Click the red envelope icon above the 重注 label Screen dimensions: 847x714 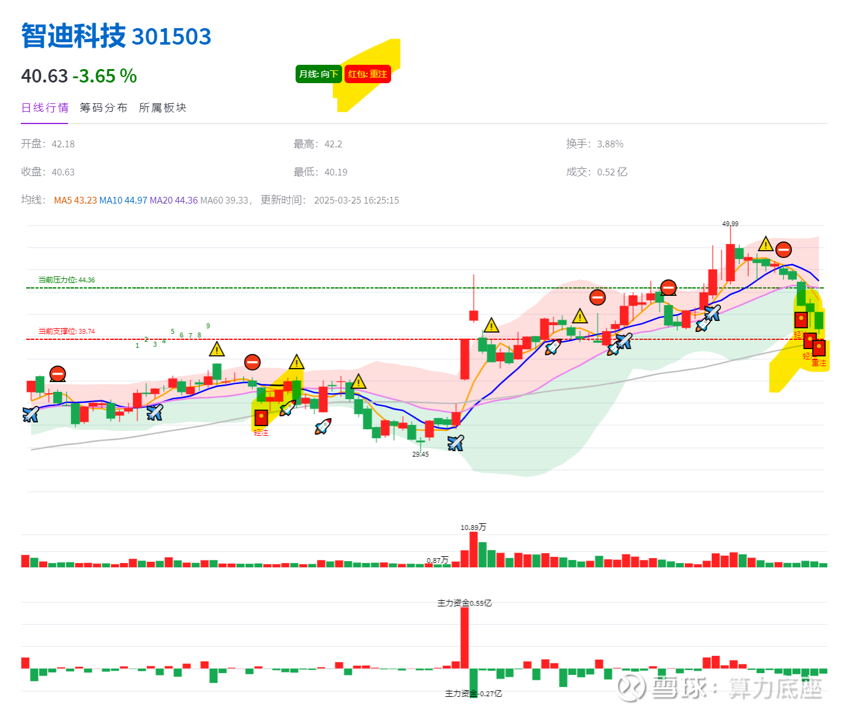pos(819,348)
